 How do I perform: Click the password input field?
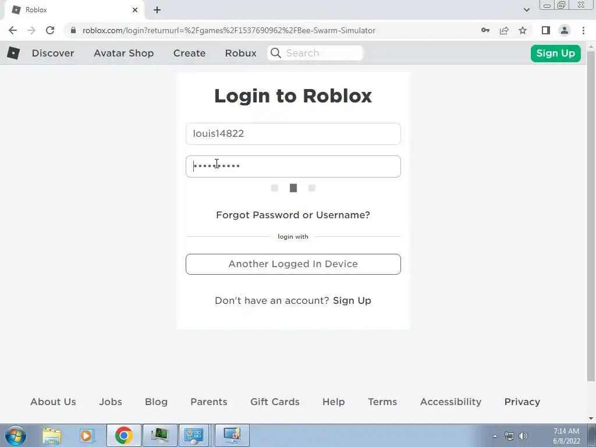[x=293, y=166]
